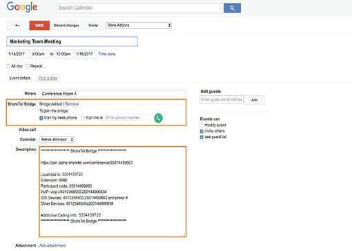Click the Additional Calling Info line
The width and height of the screenshot is (352, 251).
click(x=70, y=215)
